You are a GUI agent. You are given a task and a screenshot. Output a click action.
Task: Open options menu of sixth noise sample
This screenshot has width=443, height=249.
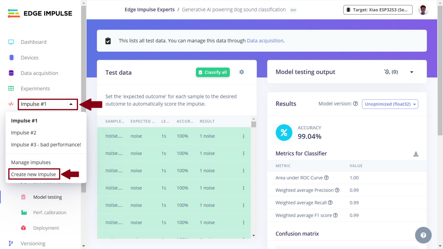[x=244, y=222]
